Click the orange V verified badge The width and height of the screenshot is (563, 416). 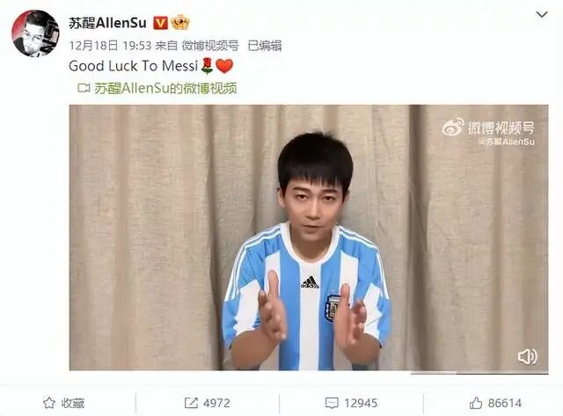(160, 24)
